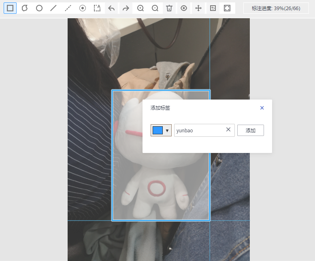Select the circle annotation tool
315x261 pixels.
tap(39, 8)
